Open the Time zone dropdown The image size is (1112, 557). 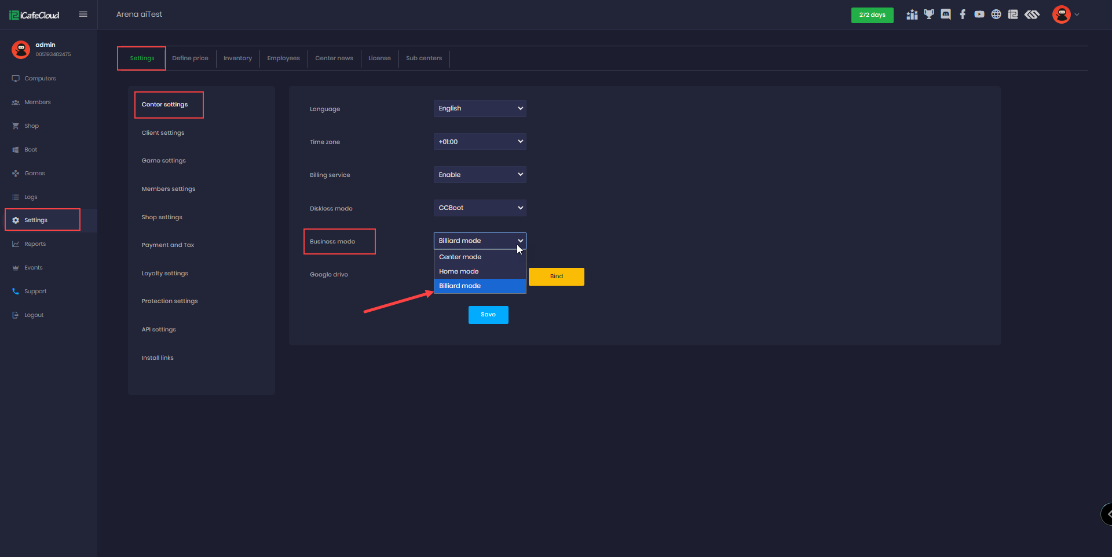pyautogui.click(x=480, y=142)
